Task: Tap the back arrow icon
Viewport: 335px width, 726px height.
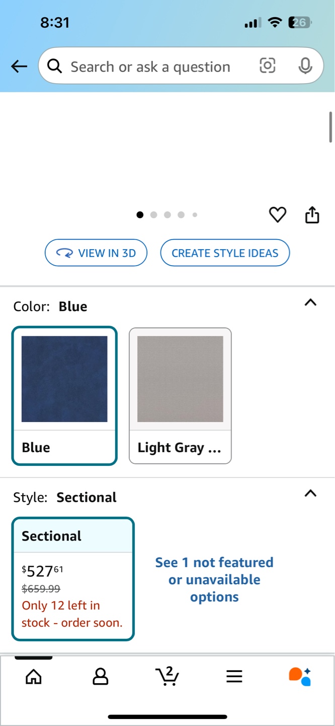Action: (19, 66)
